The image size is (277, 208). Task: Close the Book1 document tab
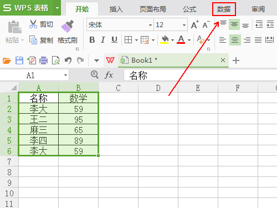point(223,60)
